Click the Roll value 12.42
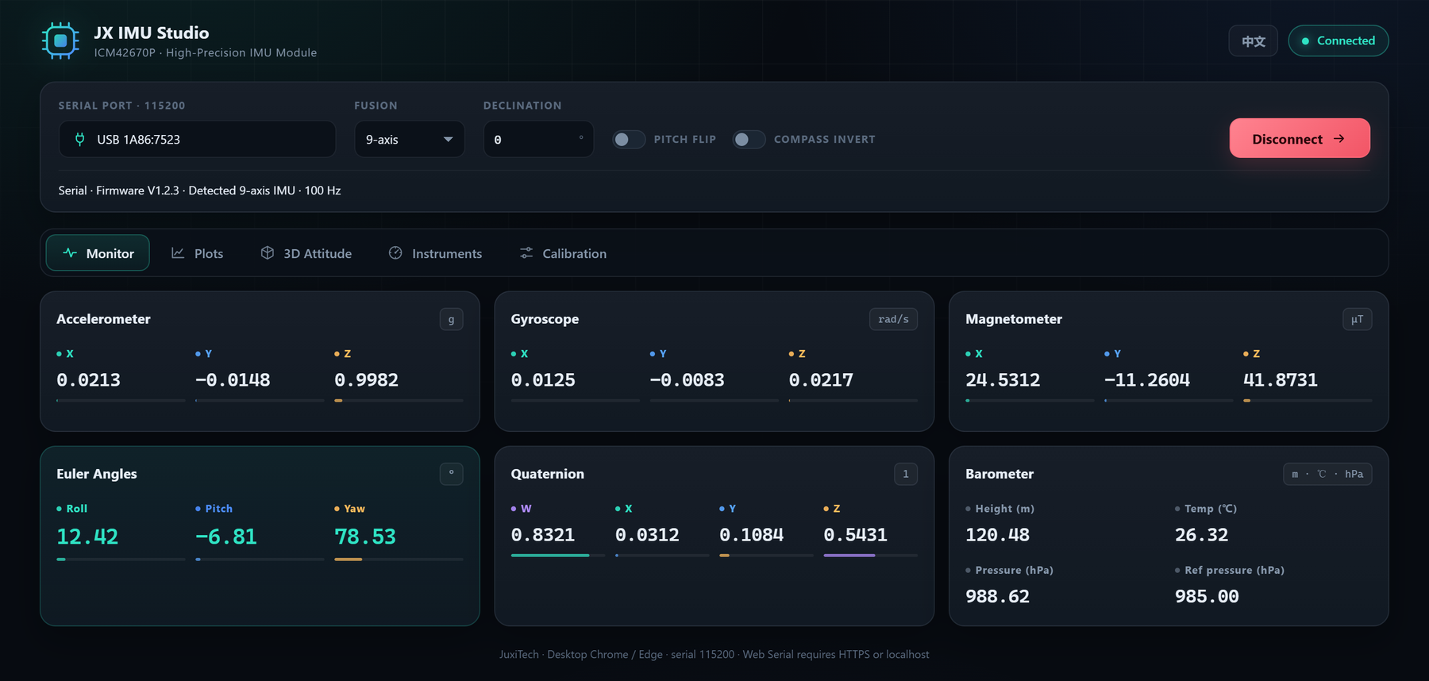1429x681 pixels. [87, 537]
